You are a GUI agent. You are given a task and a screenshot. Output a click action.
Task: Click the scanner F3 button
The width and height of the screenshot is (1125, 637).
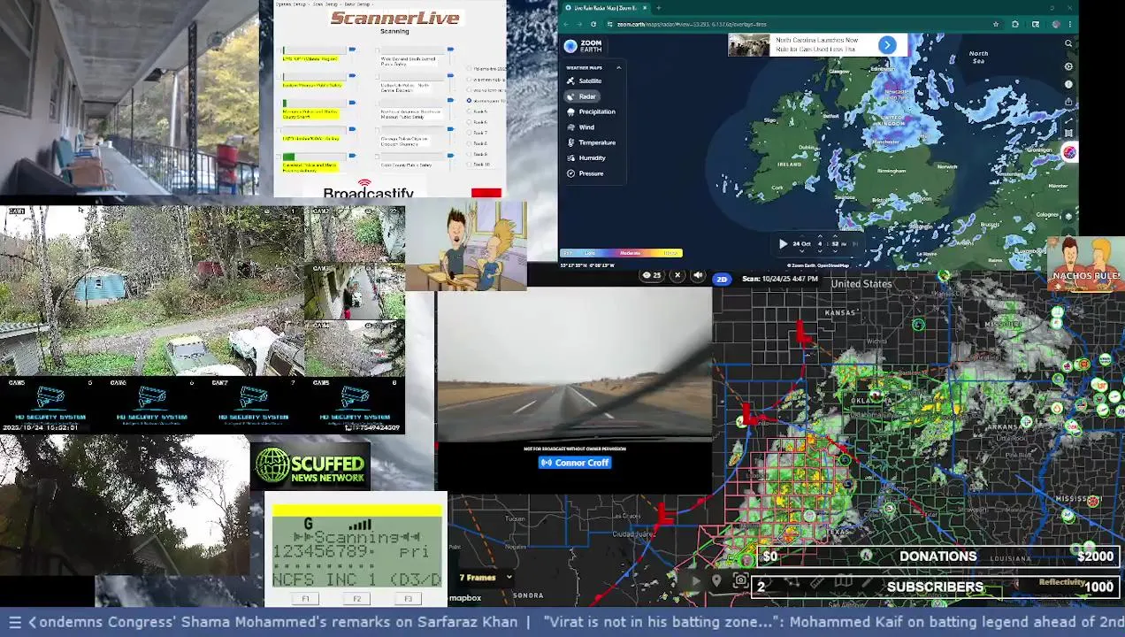pyautogui.click(x=408, y=599)
